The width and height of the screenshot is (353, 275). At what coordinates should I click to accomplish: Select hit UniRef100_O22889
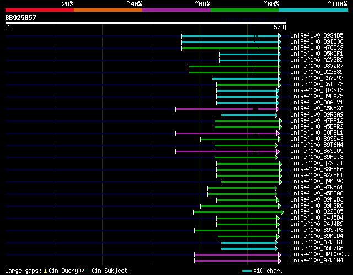(317, 72)
